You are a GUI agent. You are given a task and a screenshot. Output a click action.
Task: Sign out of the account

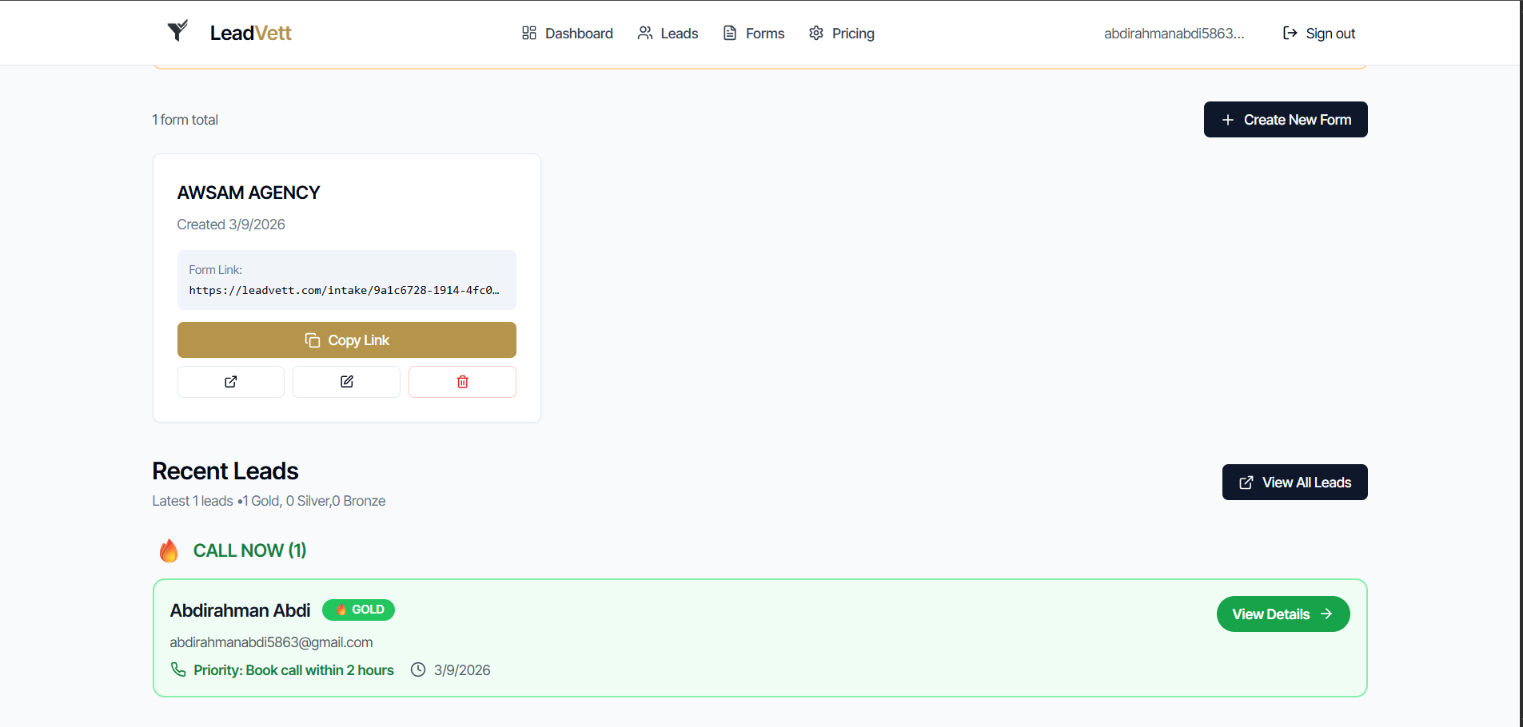coord(1319,34)
